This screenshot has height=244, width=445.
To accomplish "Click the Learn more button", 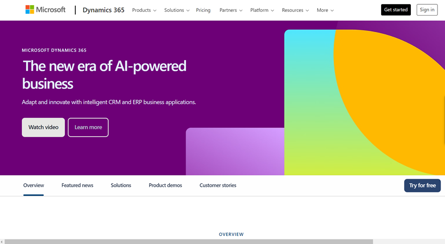I will click(88, 127).
